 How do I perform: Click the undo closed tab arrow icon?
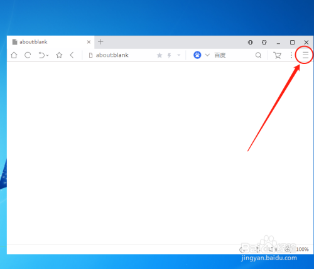tap(41, 55)
